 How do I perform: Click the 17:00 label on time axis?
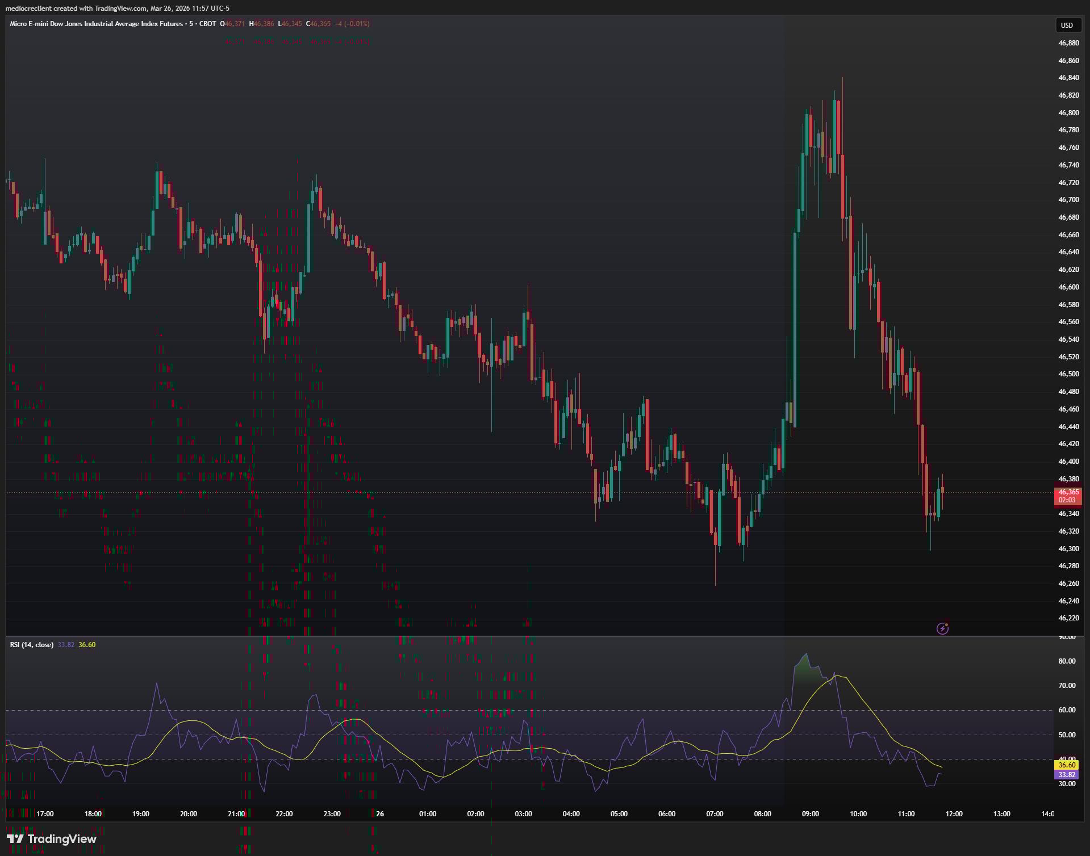[x=45, y=813]
